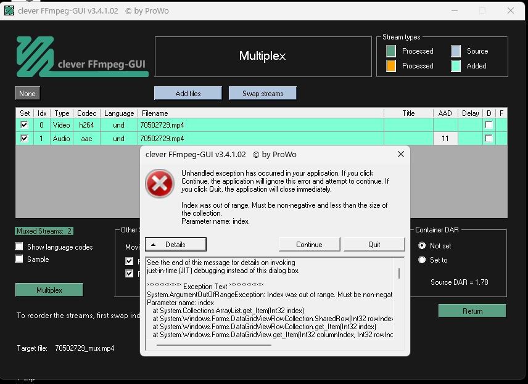Click Quit to close the application
The width and height of the screenshot is (528, 384).
click(374, 244)
